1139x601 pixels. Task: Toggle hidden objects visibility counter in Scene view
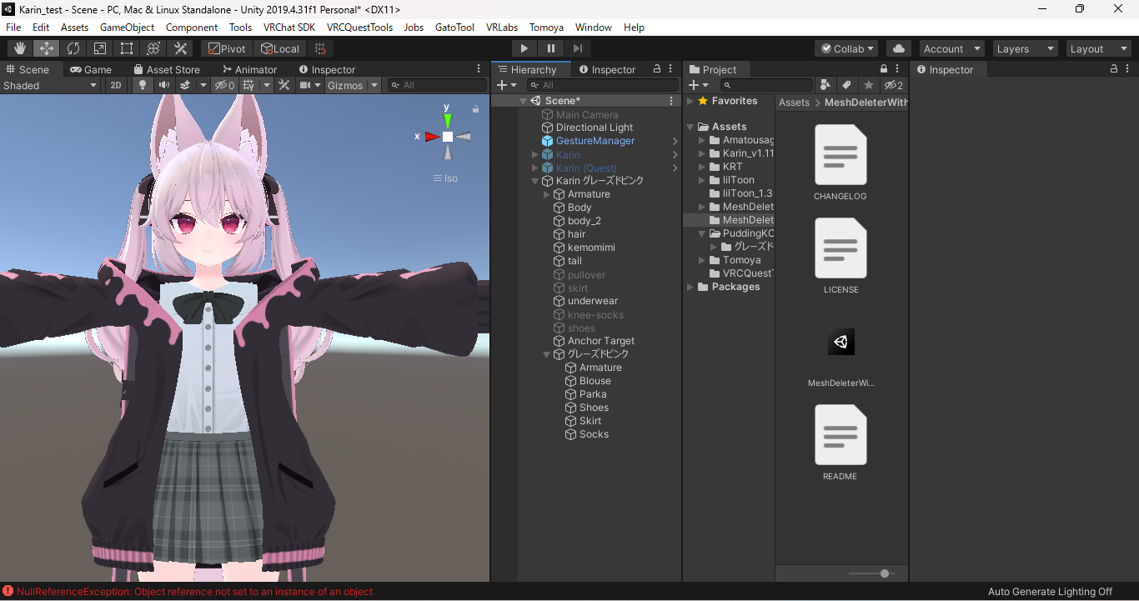click(x=224, y=85)
